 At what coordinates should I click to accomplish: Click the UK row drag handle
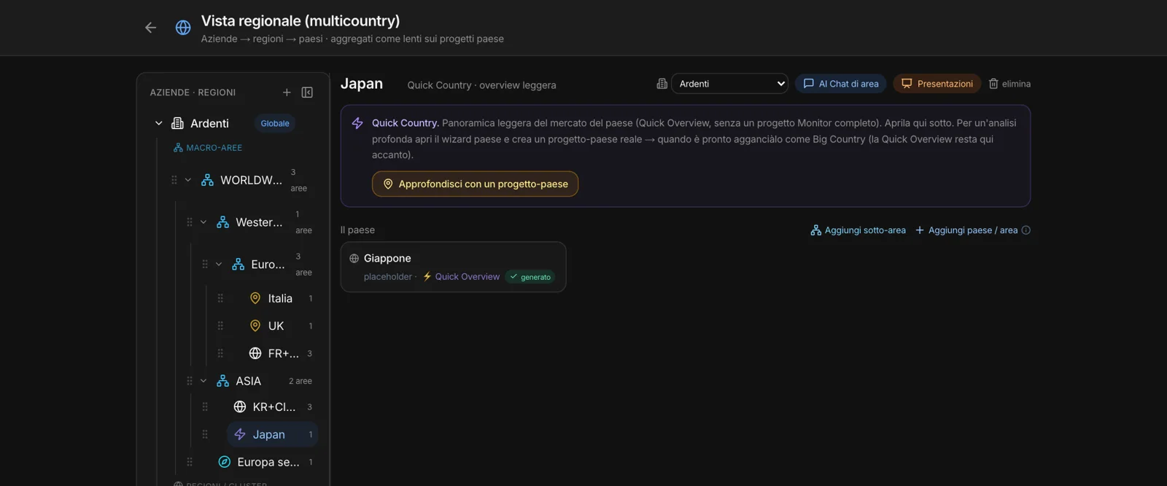pos(220,326)
